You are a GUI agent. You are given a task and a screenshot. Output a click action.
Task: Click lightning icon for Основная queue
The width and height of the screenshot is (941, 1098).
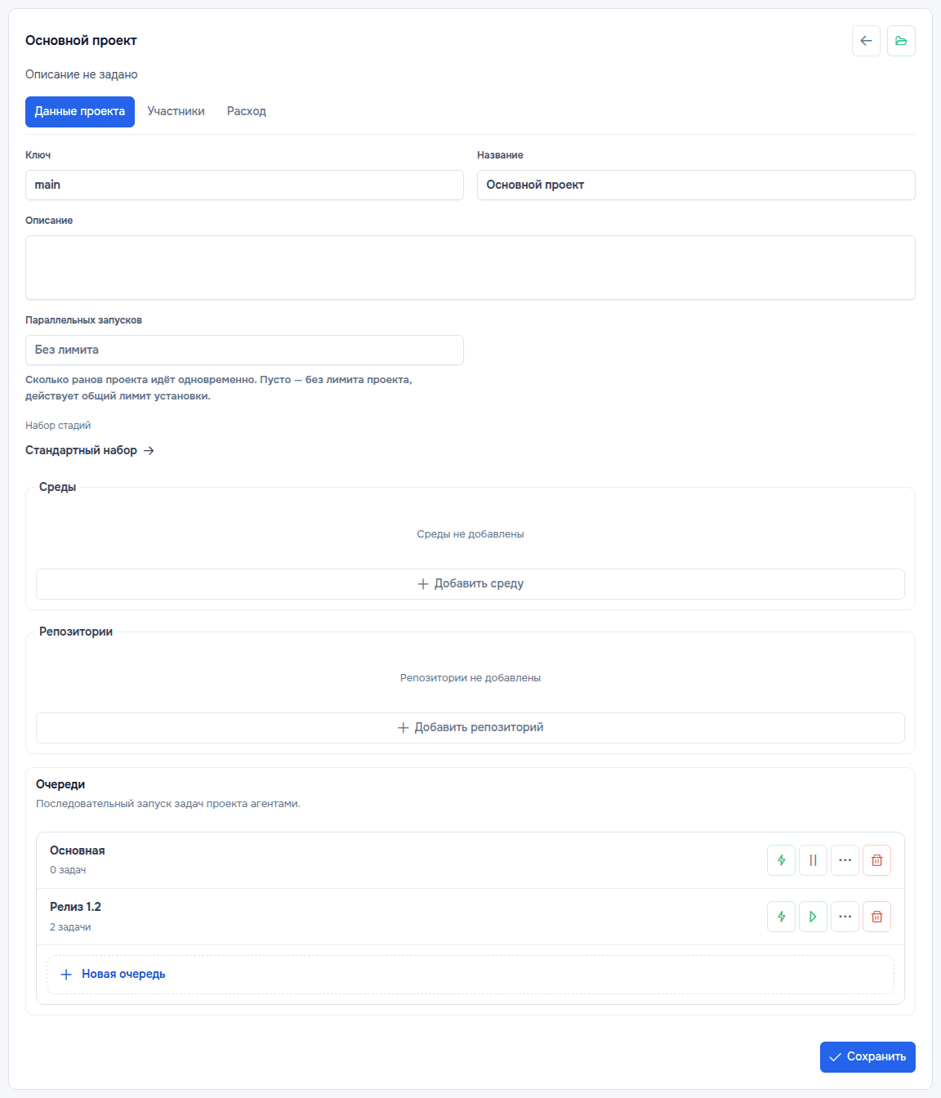(x=781, y=860)
